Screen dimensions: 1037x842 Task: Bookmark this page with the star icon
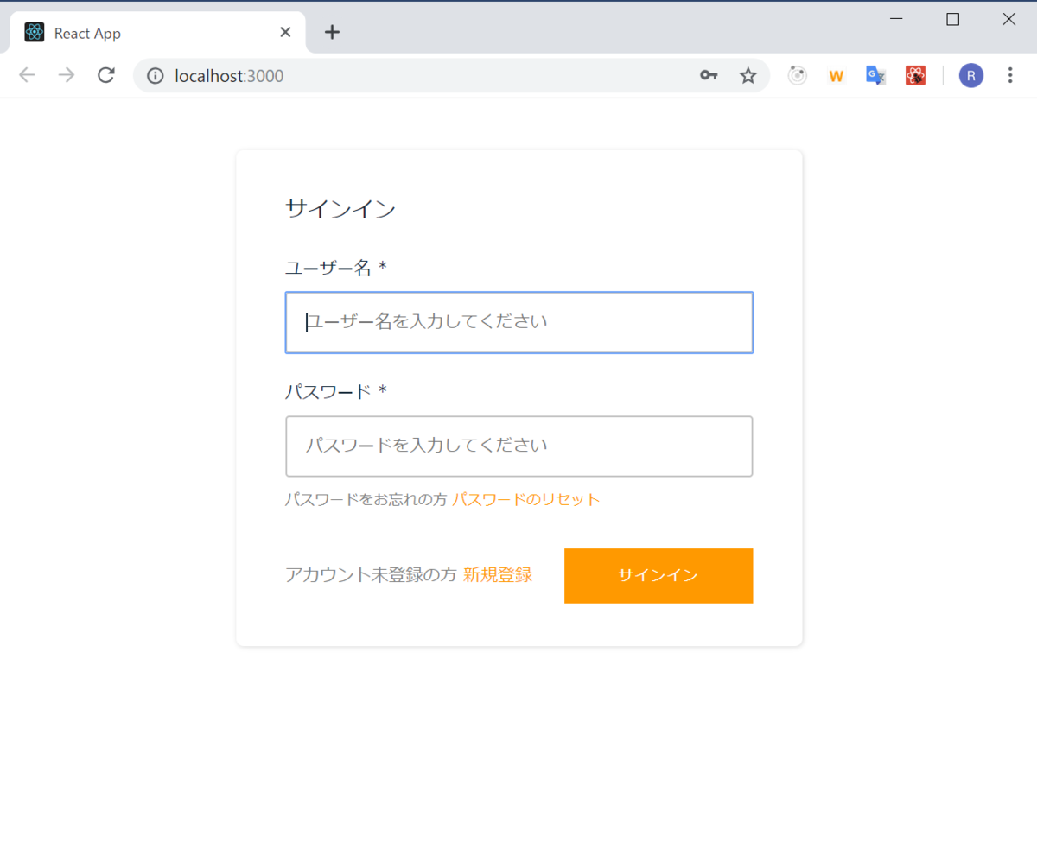click(748, 76)
